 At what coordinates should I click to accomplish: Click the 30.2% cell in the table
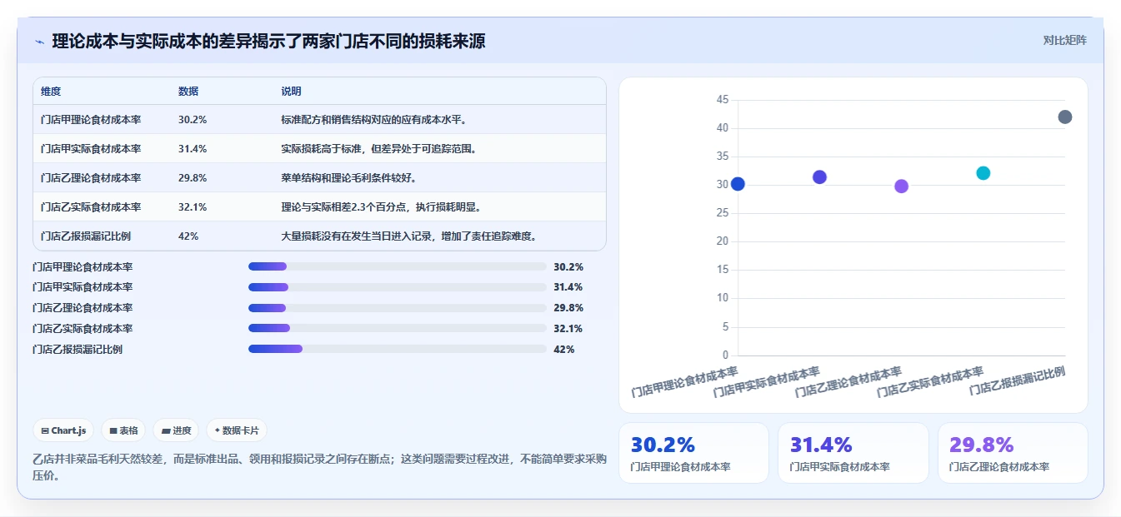point(193,120)
